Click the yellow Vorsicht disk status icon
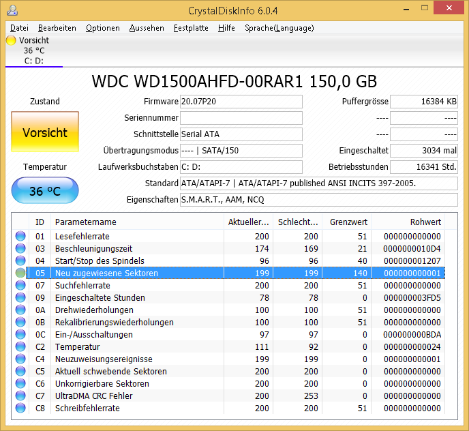Image resolution: width=469 pixels, height=431 pixels. point(11,40)
